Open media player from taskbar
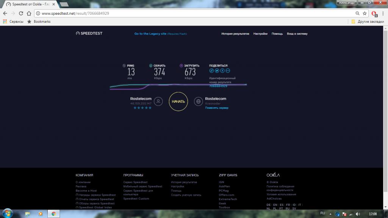This screenshot has height=218, width=388. tap(40, 214)
